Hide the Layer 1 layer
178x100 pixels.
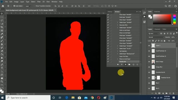point(149,46)
